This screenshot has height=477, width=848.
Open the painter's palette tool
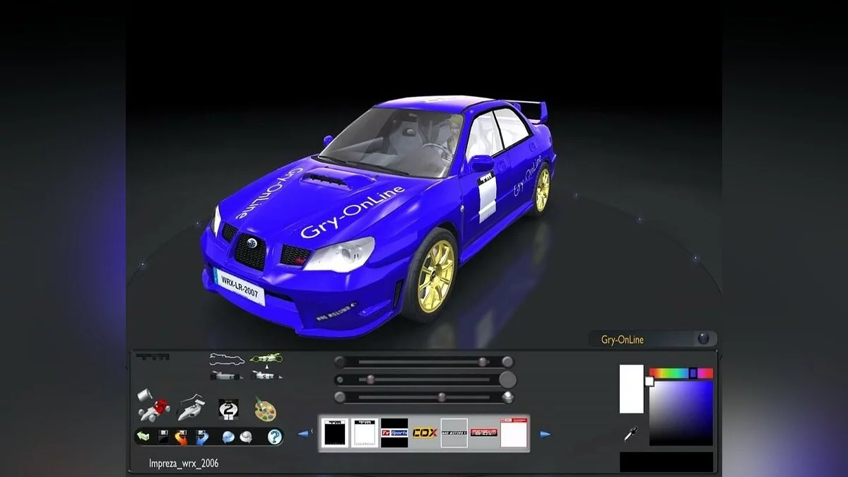[x=265, y=410]
